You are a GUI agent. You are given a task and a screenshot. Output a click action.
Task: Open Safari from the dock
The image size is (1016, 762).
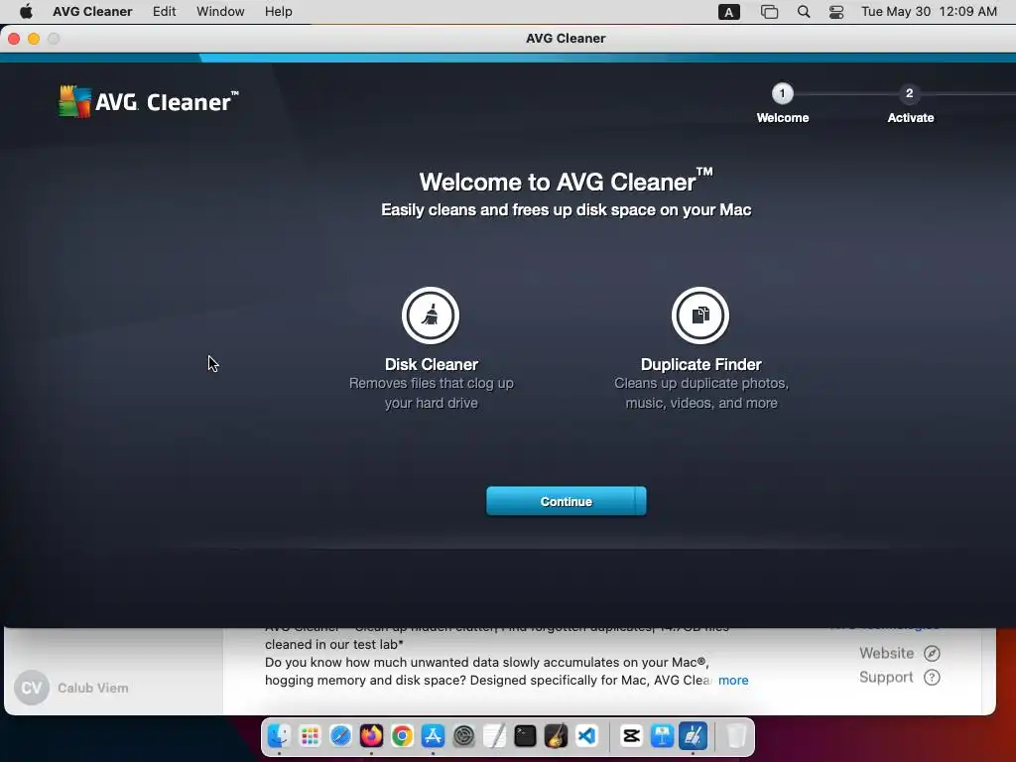(x=340, y=736)
